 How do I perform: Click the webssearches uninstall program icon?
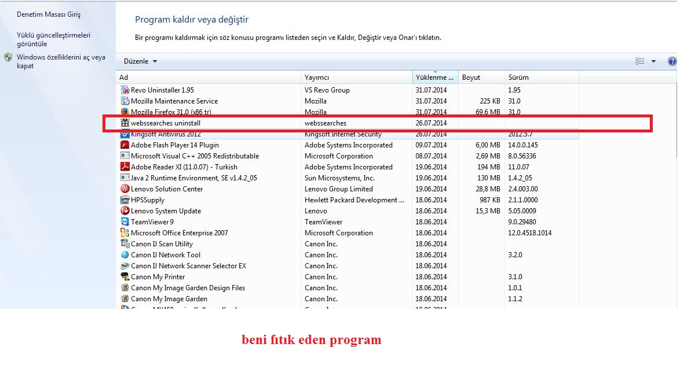click(x=125, y=123)
